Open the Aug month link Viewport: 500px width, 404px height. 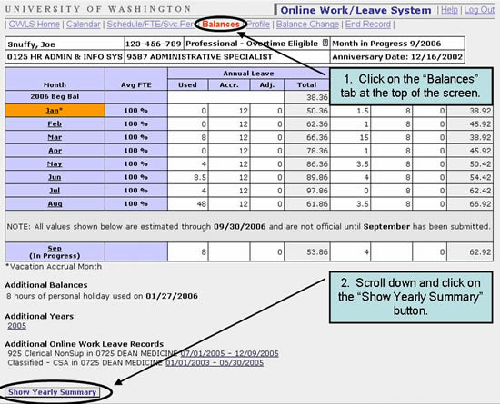tap(55, 203)
